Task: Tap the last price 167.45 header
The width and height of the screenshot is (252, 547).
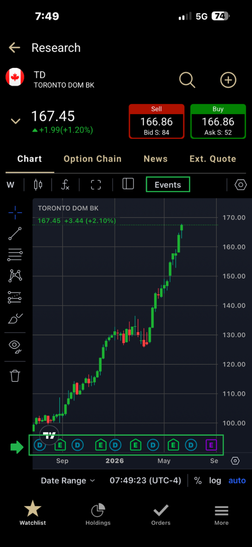Action: click(x=53, y=116)
